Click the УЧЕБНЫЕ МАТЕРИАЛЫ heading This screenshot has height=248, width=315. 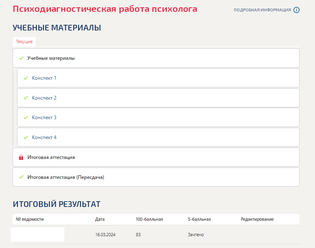click(x=57, y=28)
